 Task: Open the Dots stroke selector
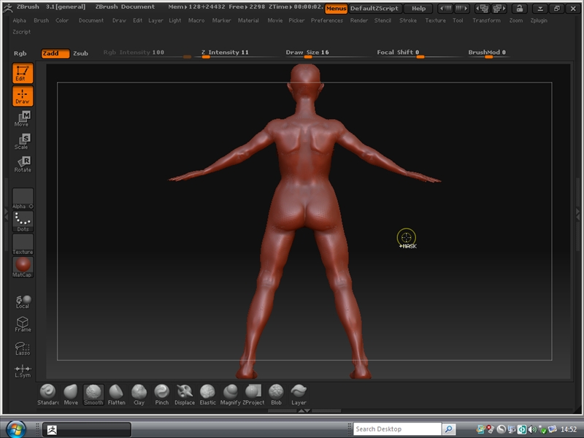click(23, 221)
